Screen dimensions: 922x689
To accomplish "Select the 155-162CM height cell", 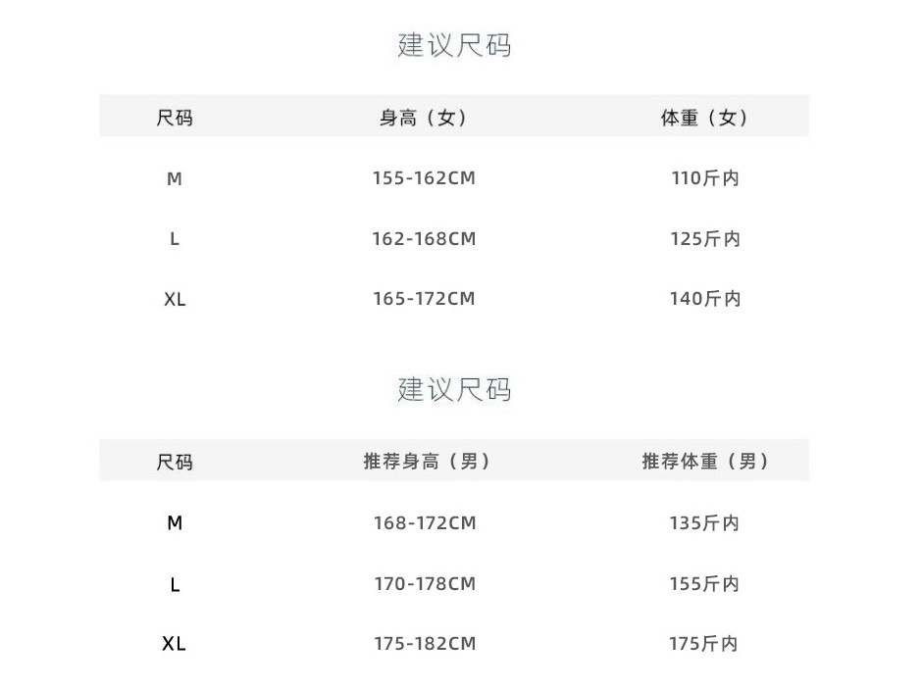I will pos(424,178).
